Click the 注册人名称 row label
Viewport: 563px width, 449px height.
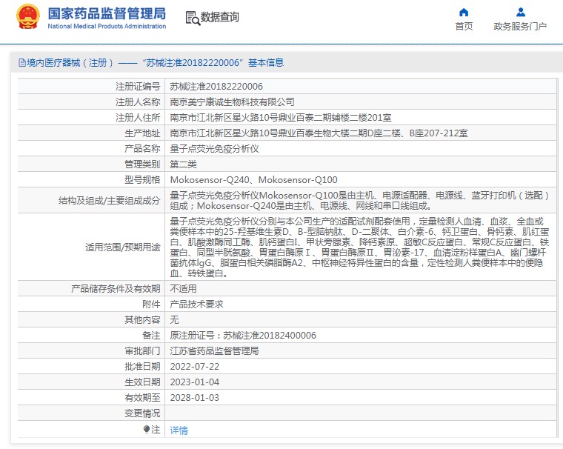pyautogui.click(x=138, y=102)
